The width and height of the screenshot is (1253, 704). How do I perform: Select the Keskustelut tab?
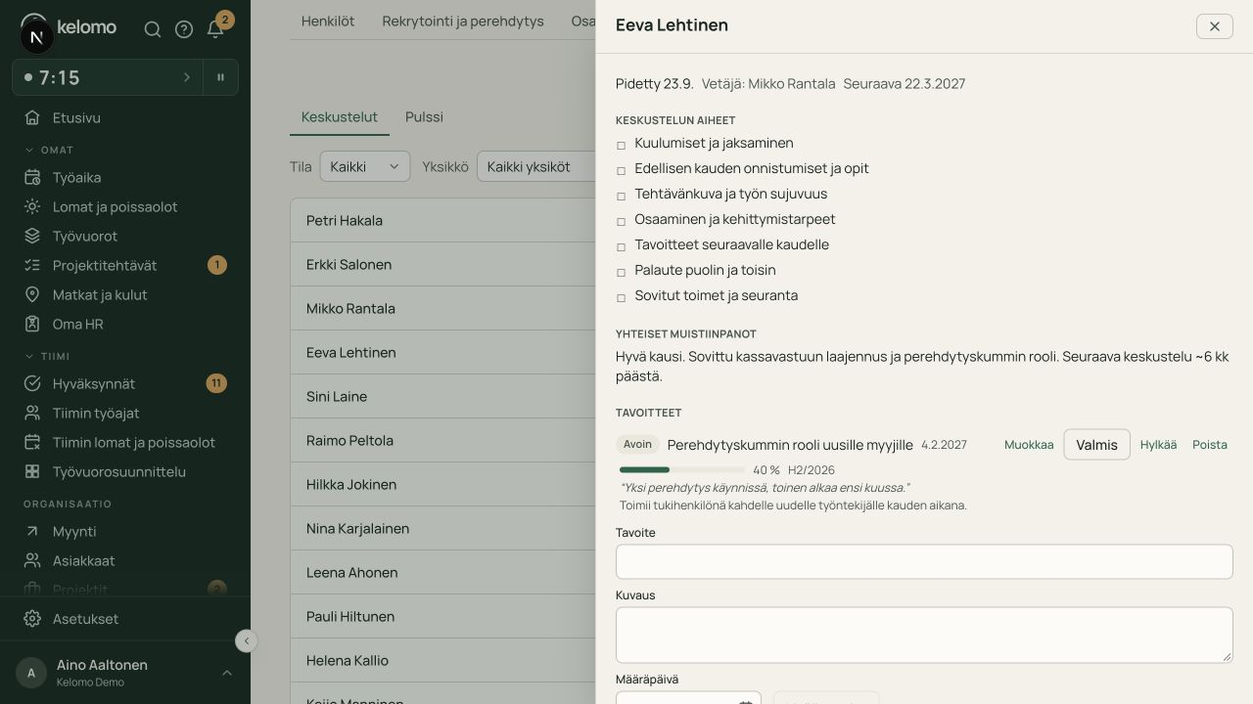coord(340,116)
